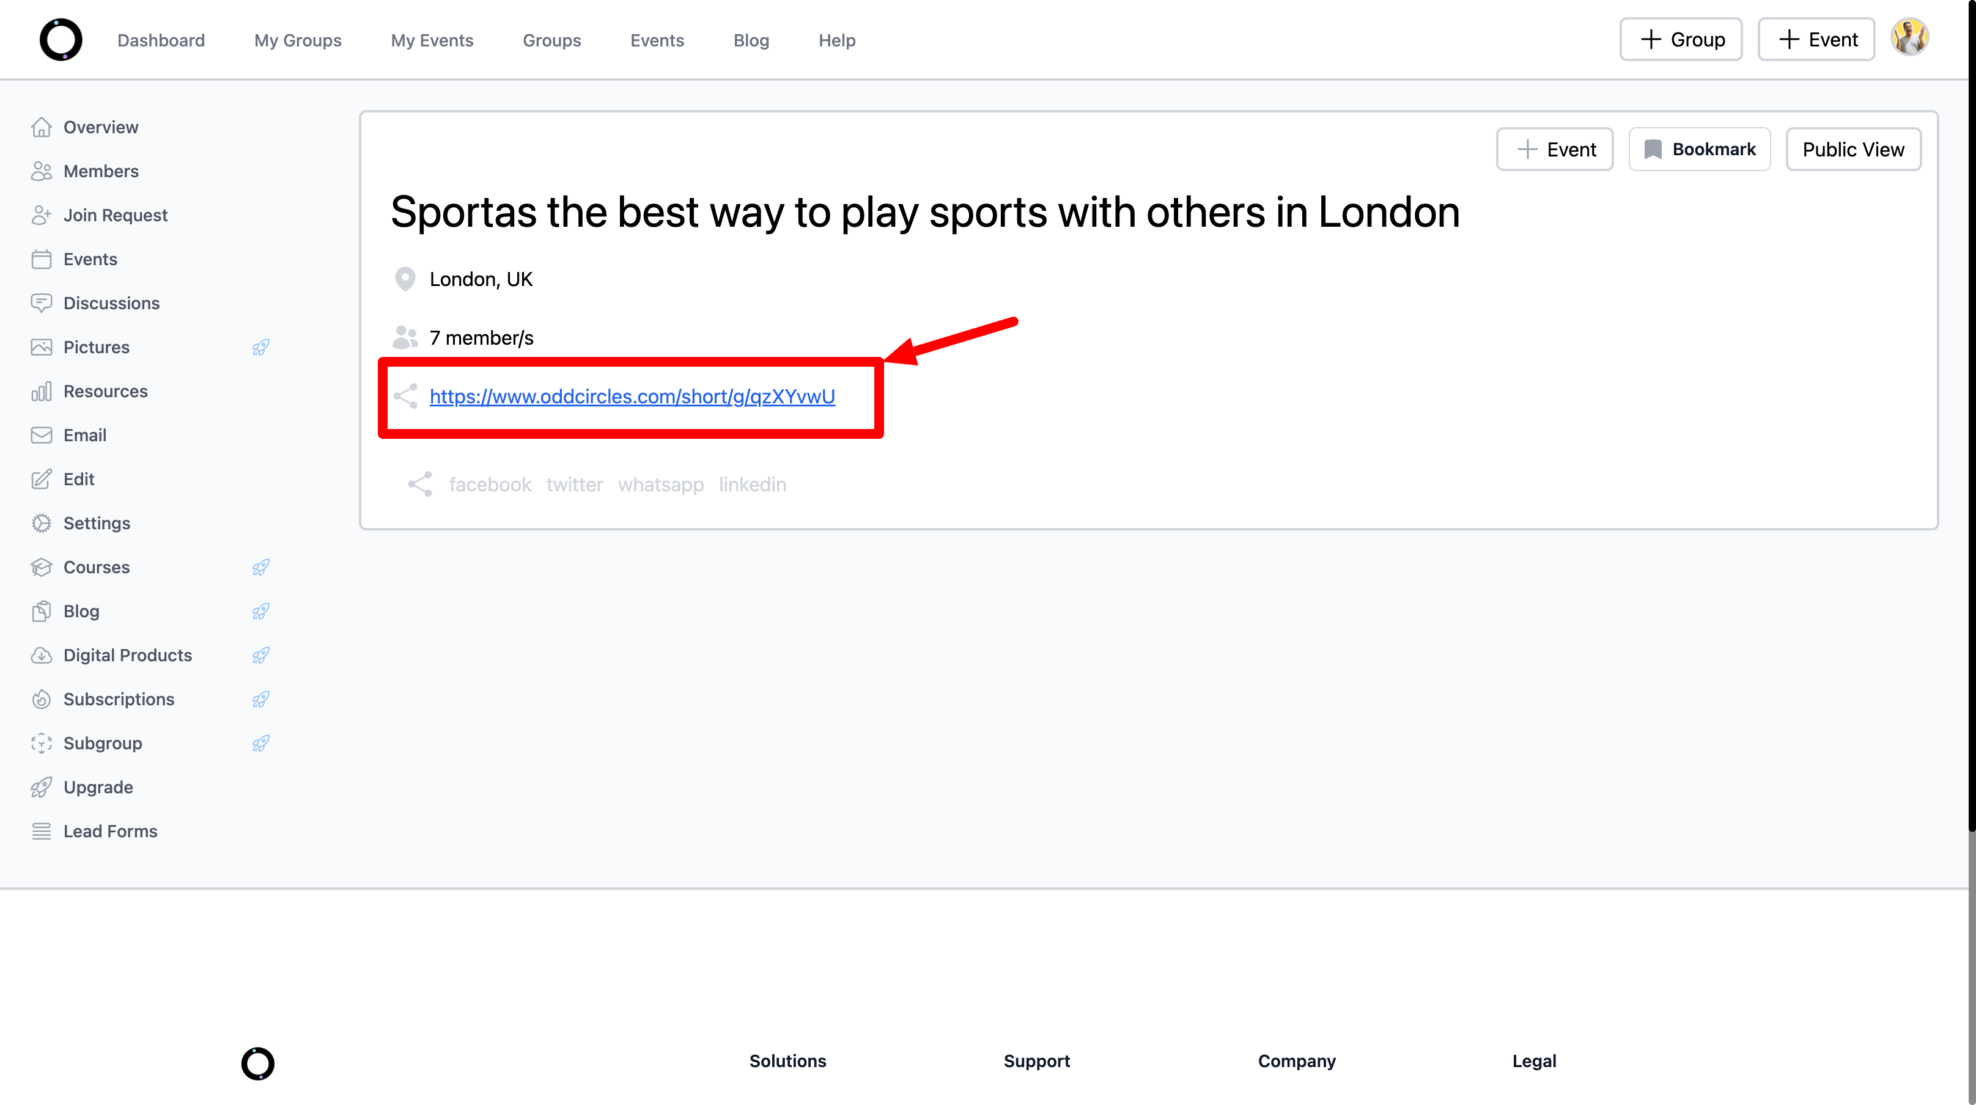The image size is (1976, 1105).
Task: Go to My Groups in the navbar
Action: pyautogui.click(x=298, y=40)
